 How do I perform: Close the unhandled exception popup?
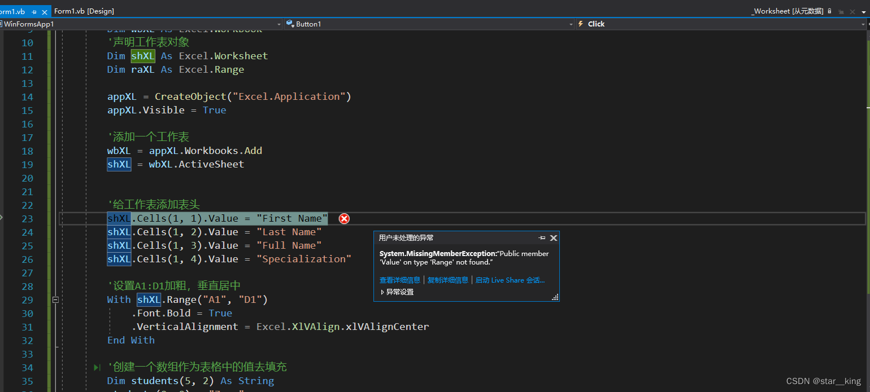(x=554, y=238)
